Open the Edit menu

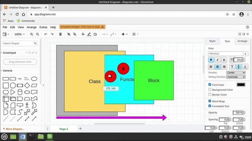pos(12,27)
